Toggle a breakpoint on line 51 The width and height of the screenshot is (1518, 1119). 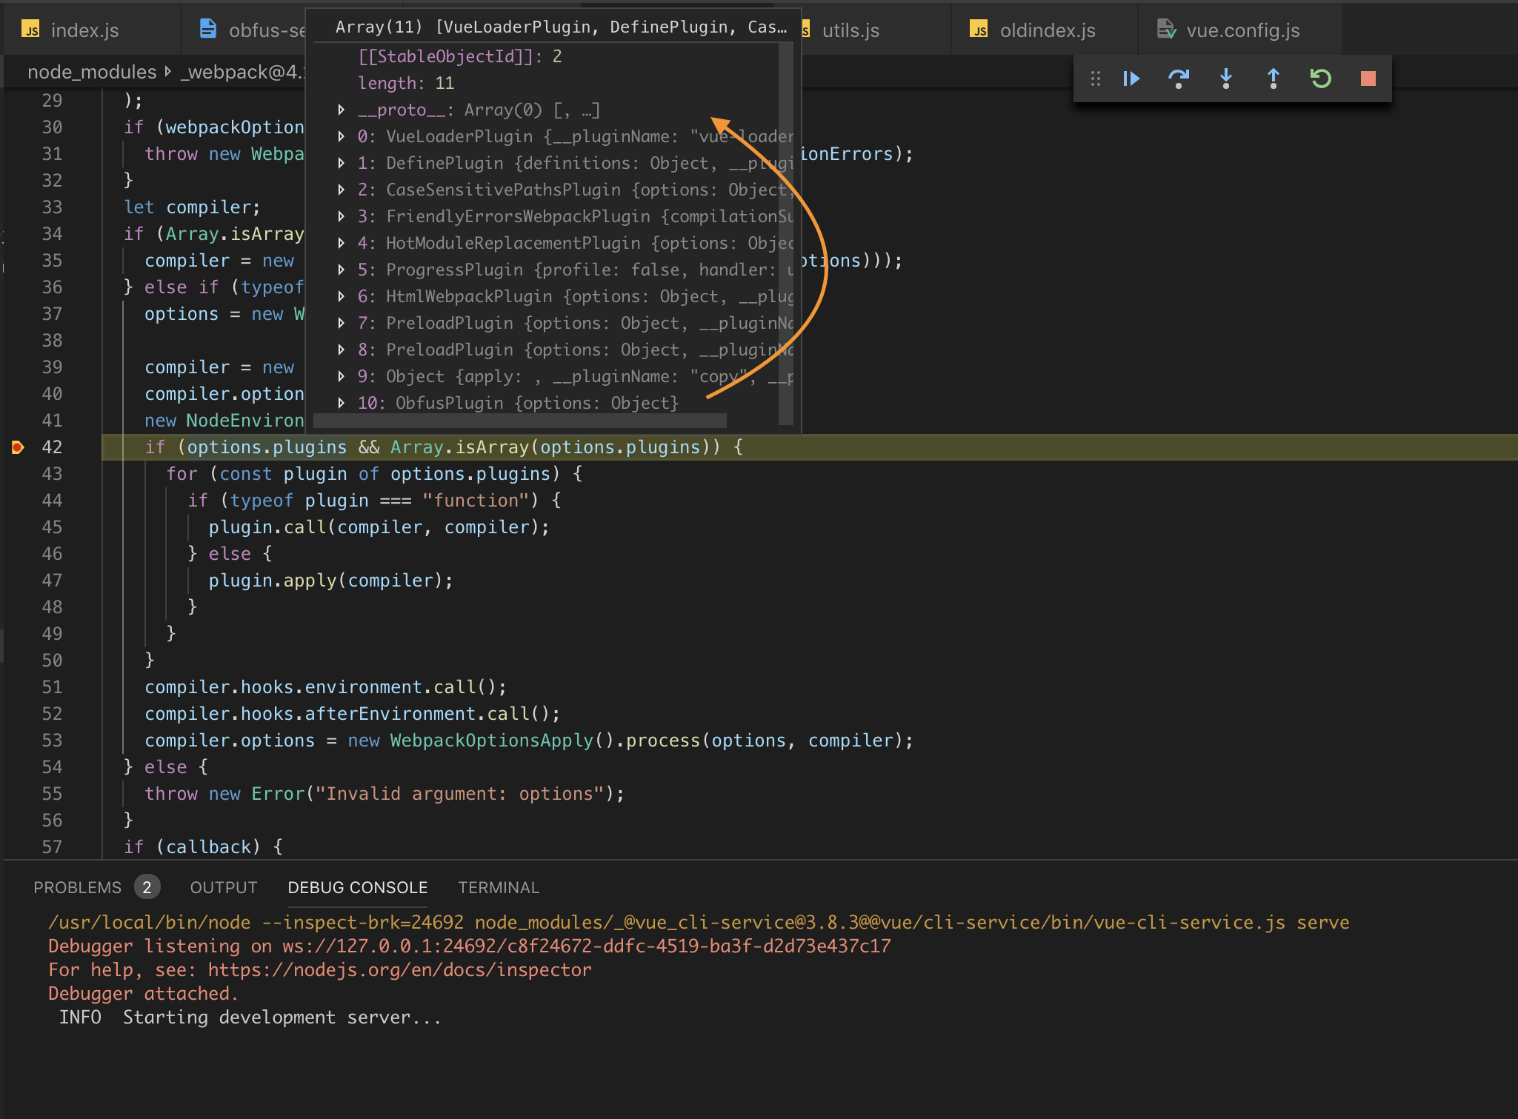[18, 687]
